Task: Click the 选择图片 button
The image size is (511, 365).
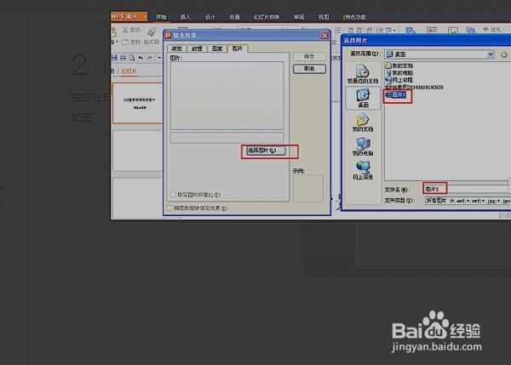Action: pos(266,151)
